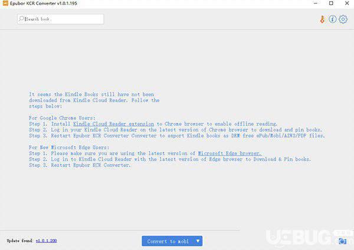Image resolution: width=354 pixels, height=250 pixels.
Task: Open the settings gear icon
Action: tap(343, 19)
